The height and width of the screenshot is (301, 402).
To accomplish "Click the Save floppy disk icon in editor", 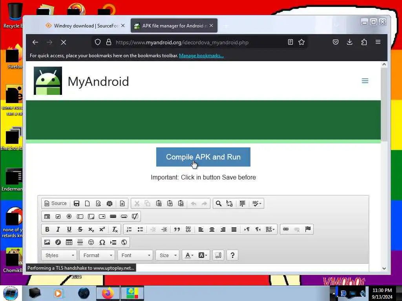I will (x=77, y=203).
